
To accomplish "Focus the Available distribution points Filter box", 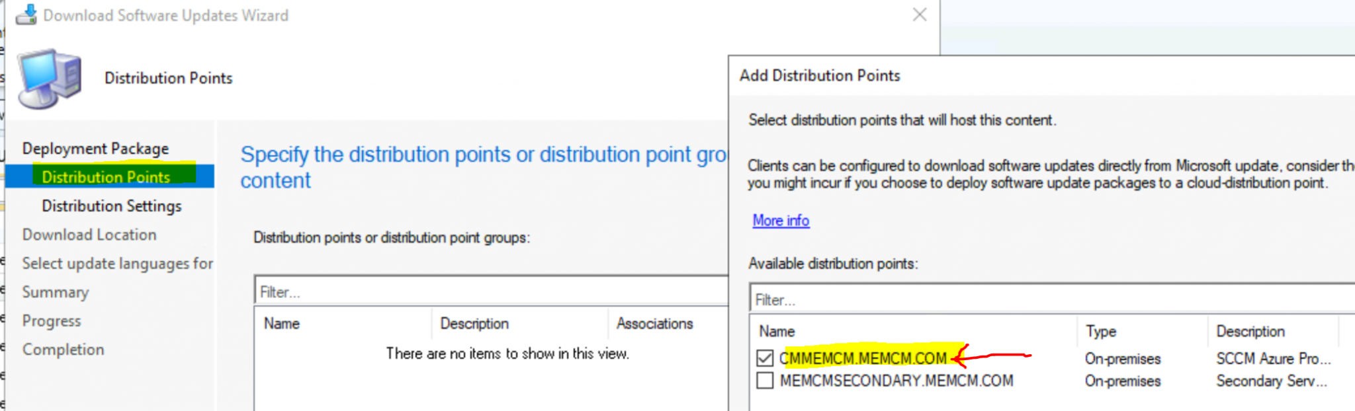I will pyautogui.click(x=1053, y=299).
